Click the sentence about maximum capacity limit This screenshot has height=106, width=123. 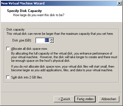(60, 34)
